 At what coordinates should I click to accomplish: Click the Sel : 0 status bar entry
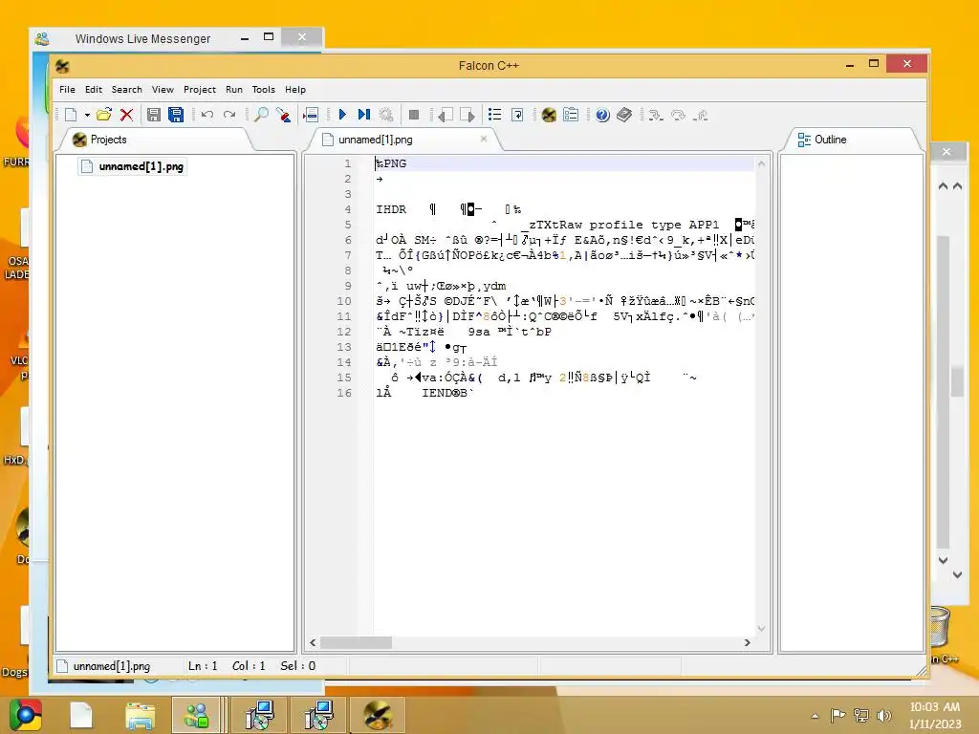click(x=298, y=666)
